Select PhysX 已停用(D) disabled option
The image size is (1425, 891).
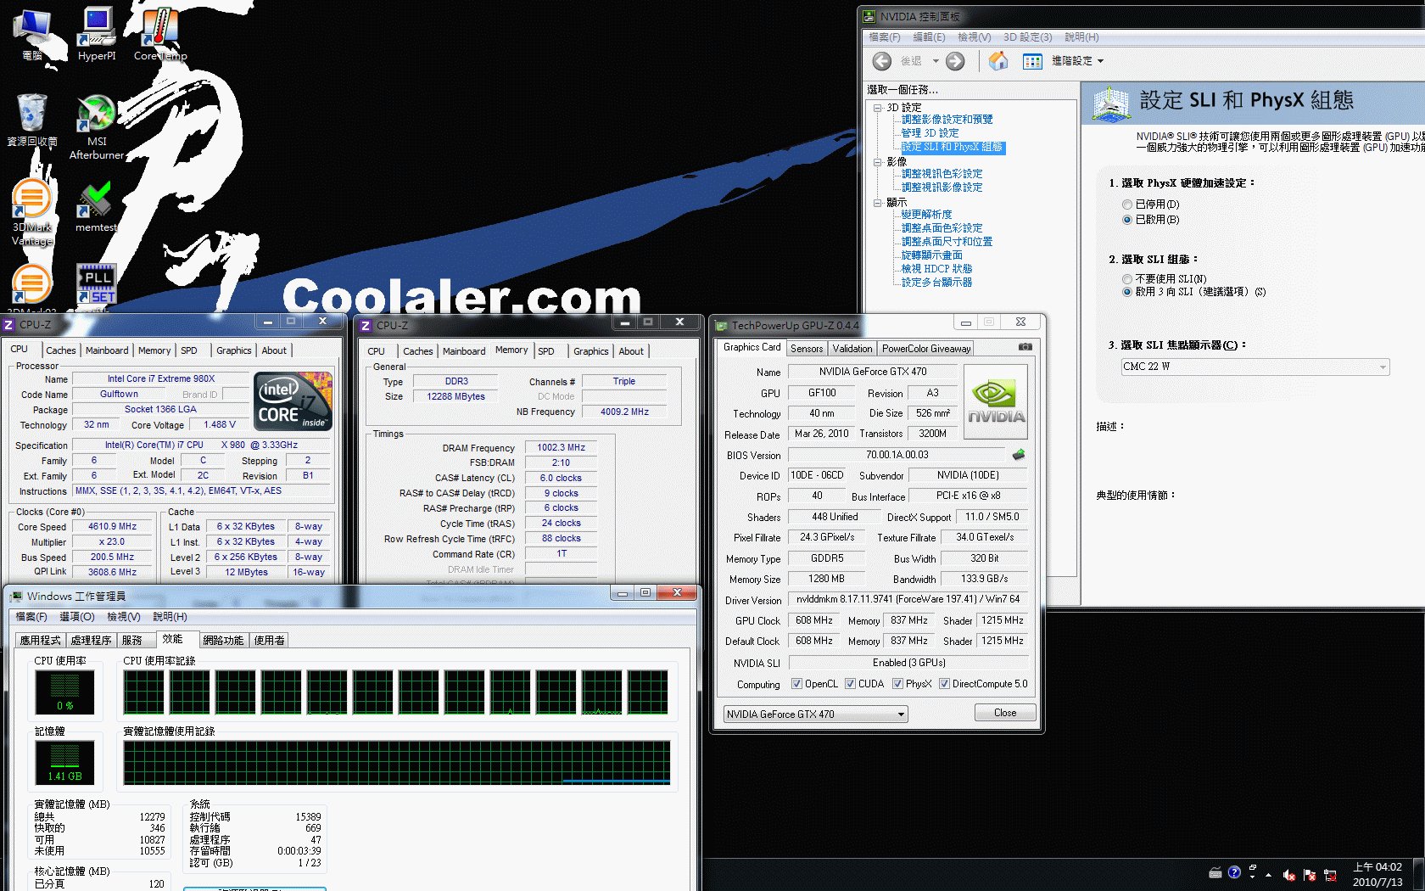[x=1127, y=205]
